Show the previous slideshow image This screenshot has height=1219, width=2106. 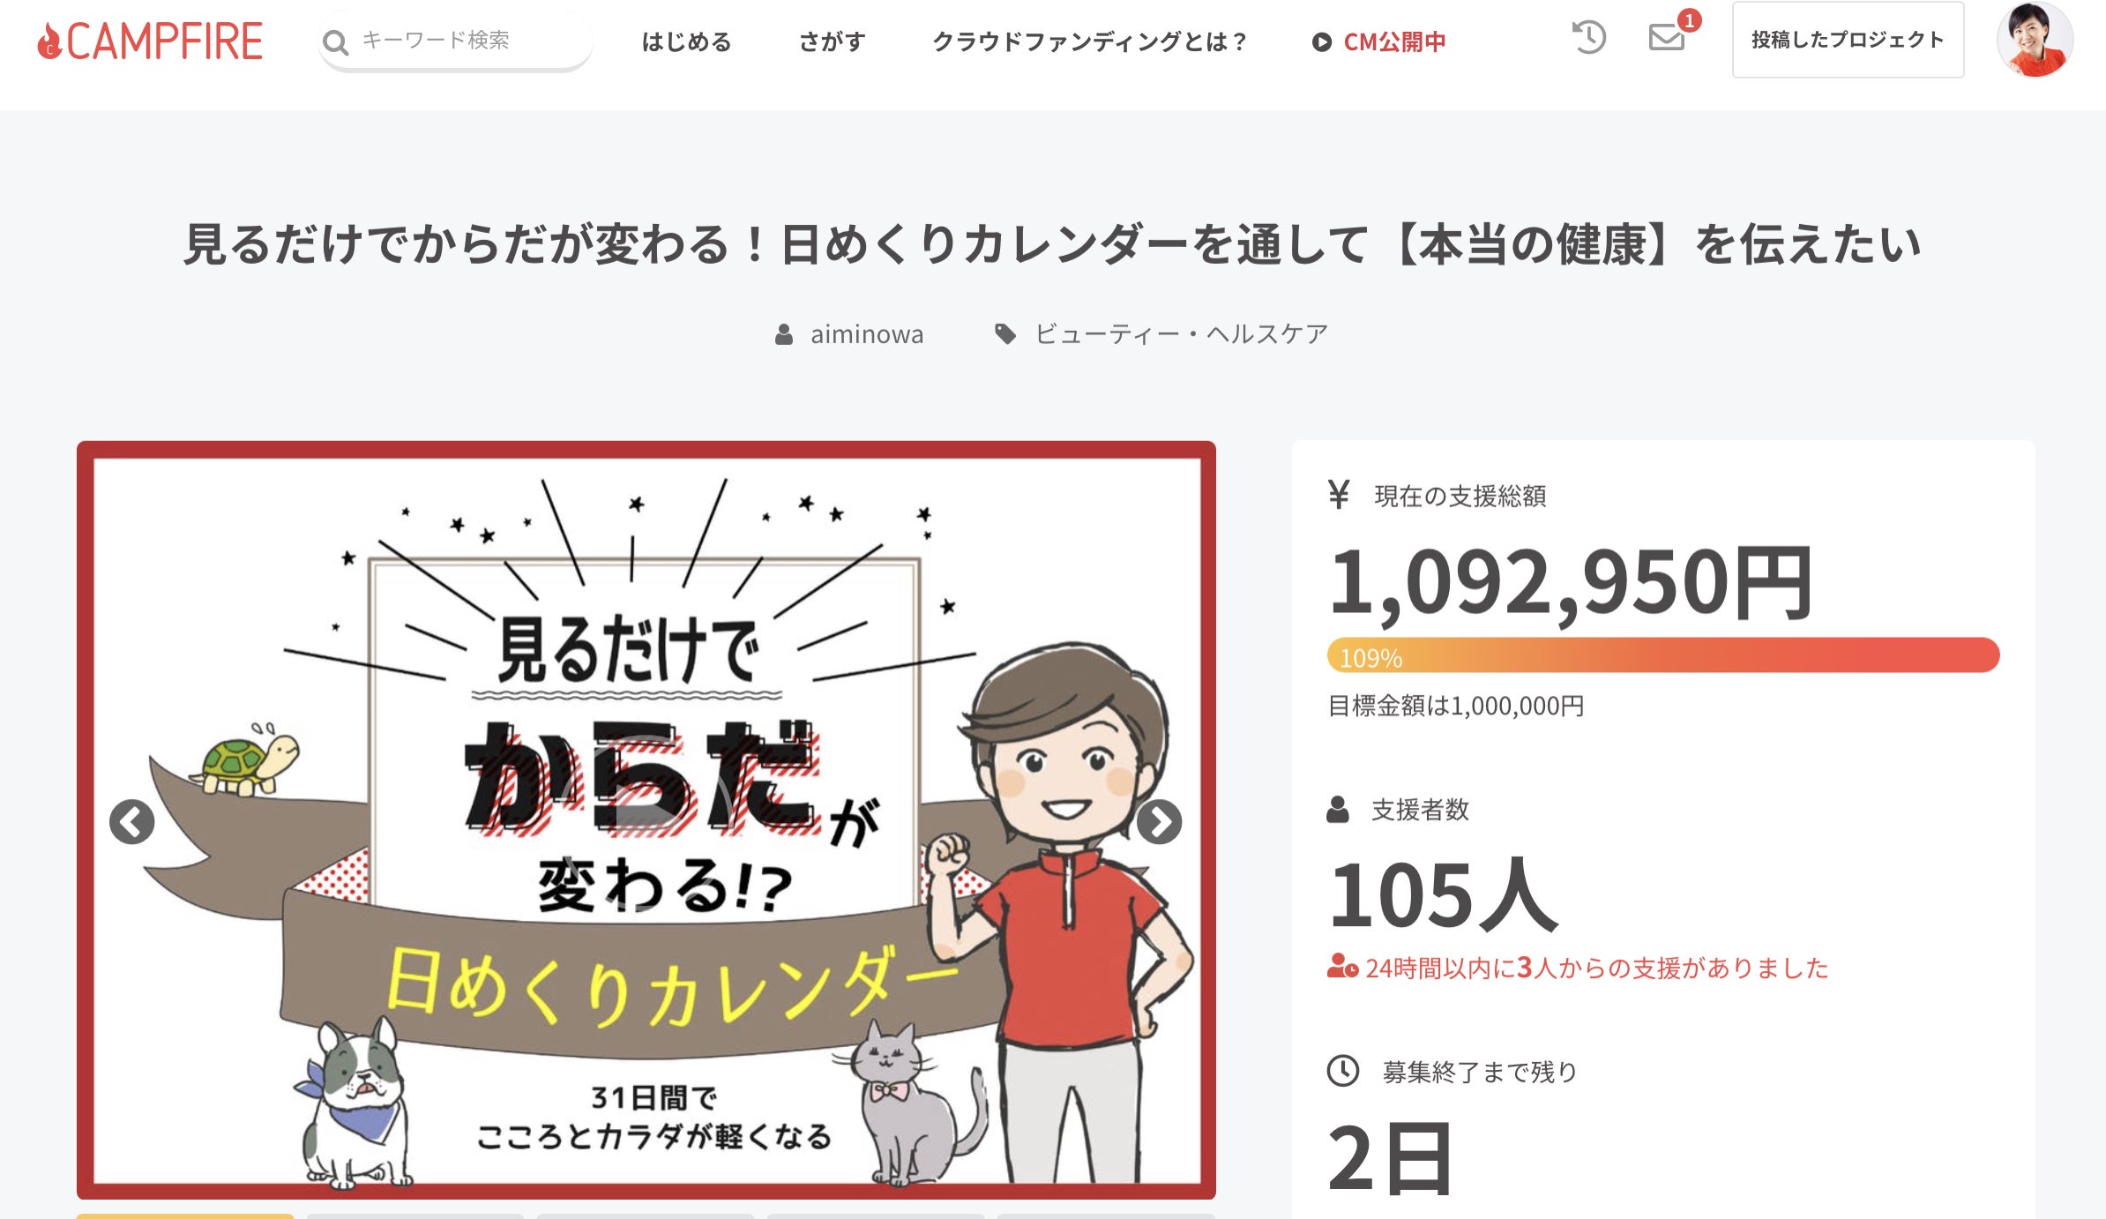tap(132, 822)
